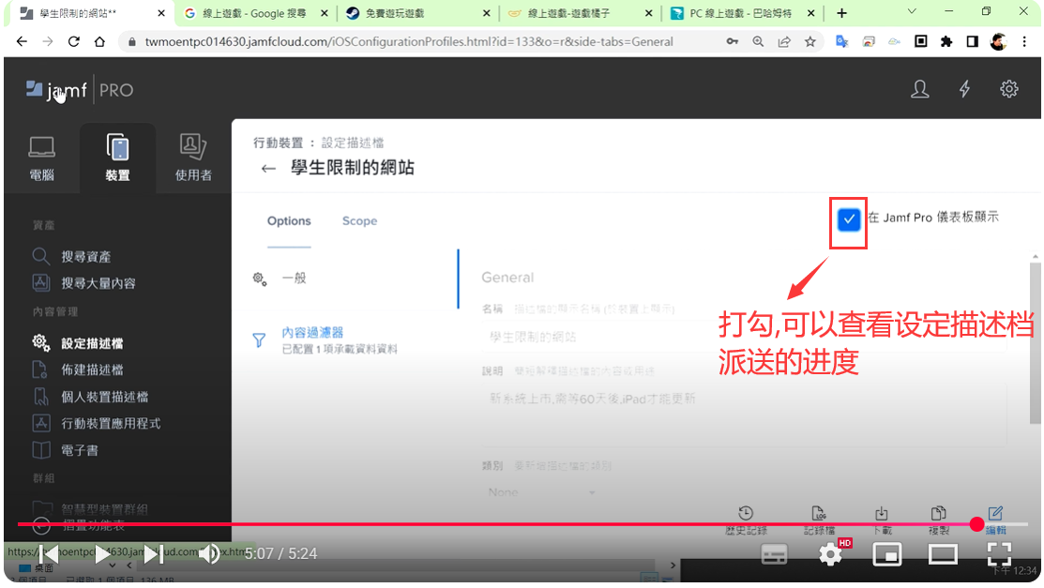Select the Scope tab
The height and width of the screenshot is (588, 1044).
click(x=359, y=221)
